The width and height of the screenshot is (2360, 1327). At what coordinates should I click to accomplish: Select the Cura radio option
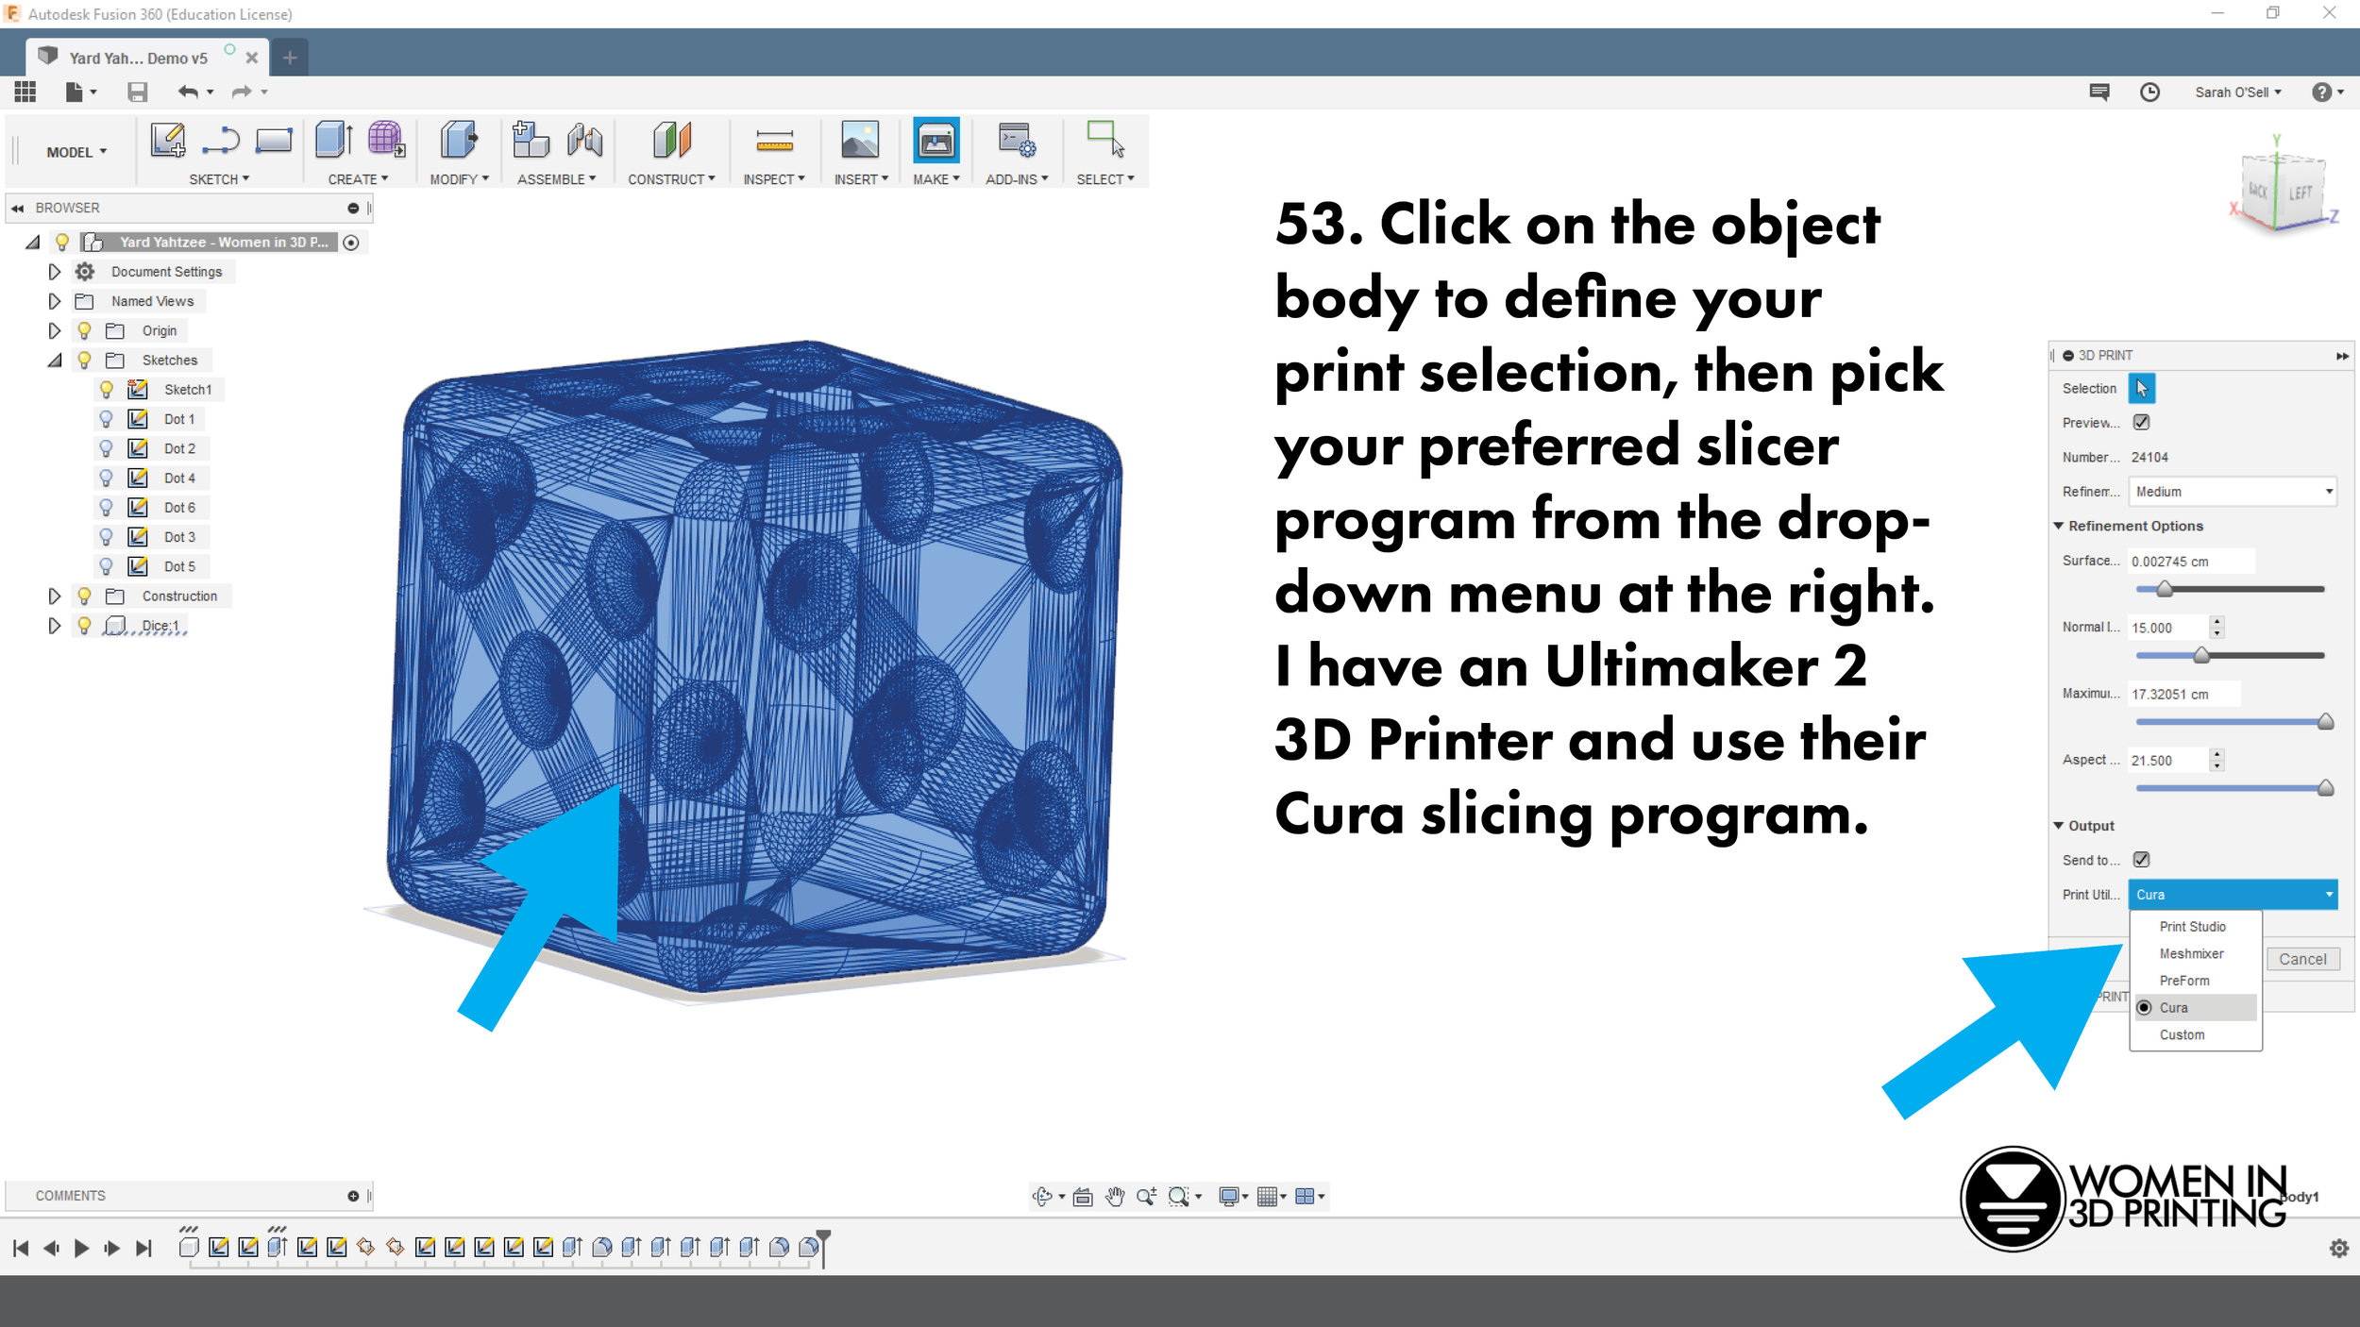click(x=2145, y=1007)
